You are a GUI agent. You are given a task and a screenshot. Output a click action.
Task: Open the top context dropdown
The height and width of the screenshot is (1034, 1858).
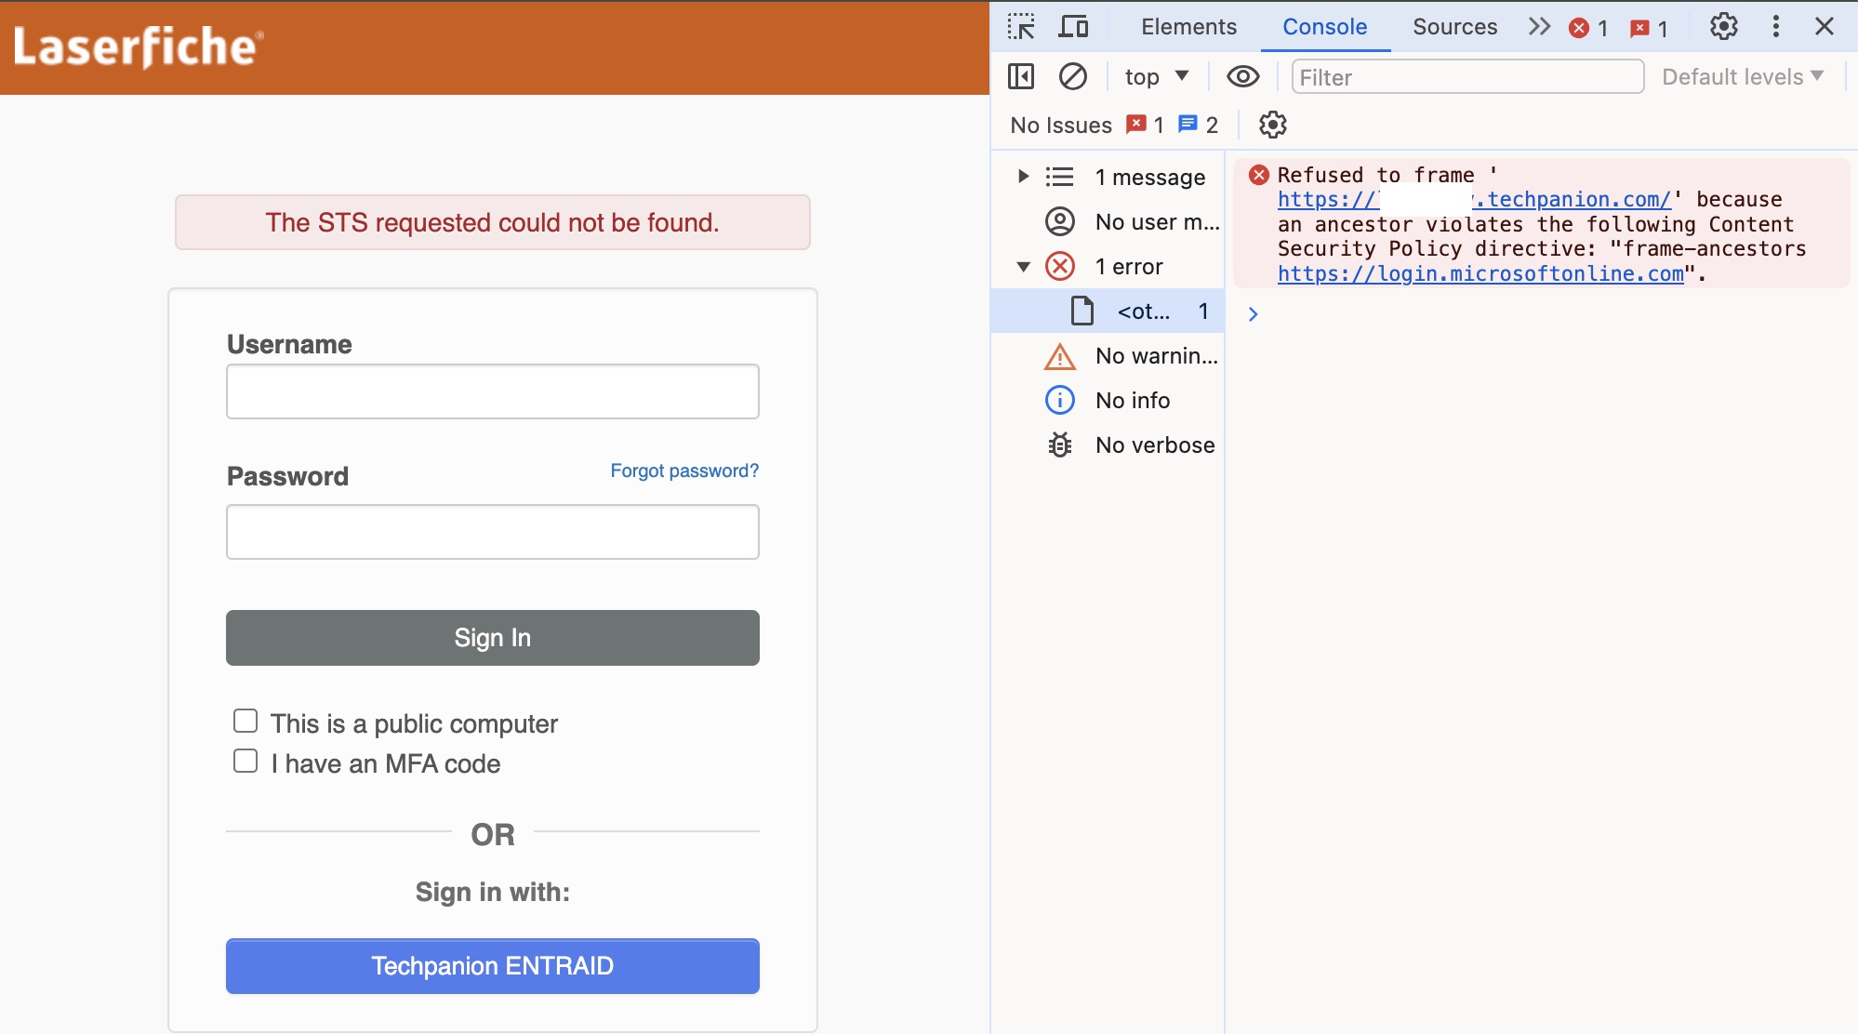pyautogui.click(x=1156, y=76)
